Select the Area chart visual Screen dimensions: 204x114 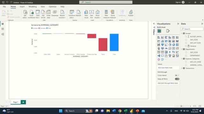[163, 41]
